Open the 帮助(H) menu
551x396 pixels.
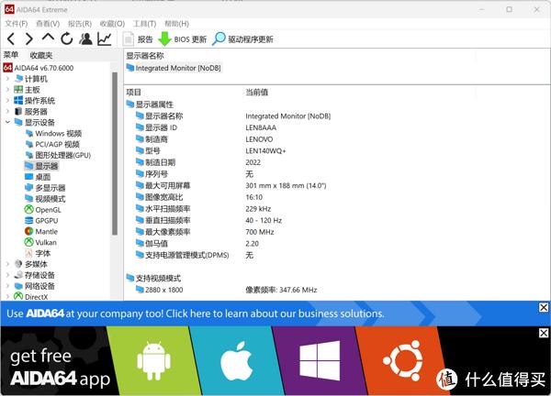176,24
